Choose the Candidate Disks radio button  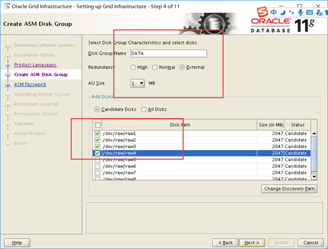[x=97, y=109]
